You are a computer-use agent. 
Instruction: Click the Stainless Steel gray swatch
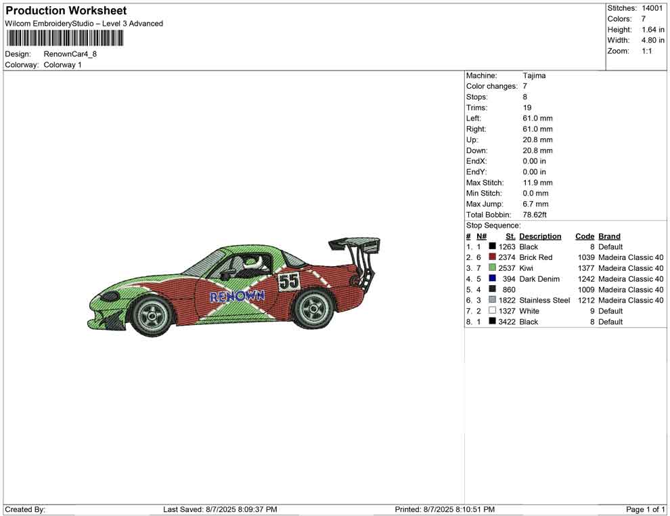492,300
